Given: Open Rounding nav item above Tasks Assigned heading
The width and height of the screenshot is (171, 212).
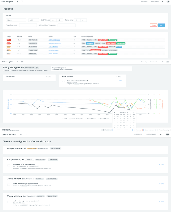Looking at the screenshot, I should (138, 134).
